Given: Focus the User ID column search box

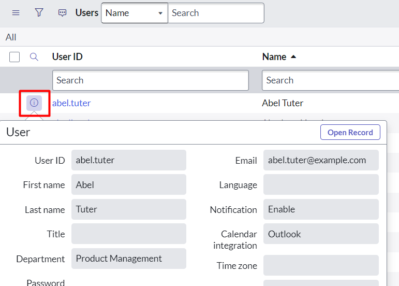Looking at the screenshot, I should click(x=150, y=80).
